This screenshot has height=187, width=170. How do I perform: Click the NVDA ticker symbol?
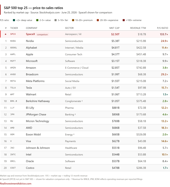point(13,41)
